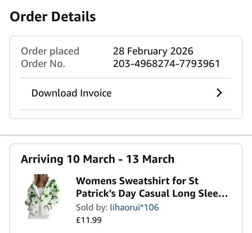Visit seller lihaorui*106 link
Image resolution: width=252 pixels, height=233 pixels.
pos(134,207)
